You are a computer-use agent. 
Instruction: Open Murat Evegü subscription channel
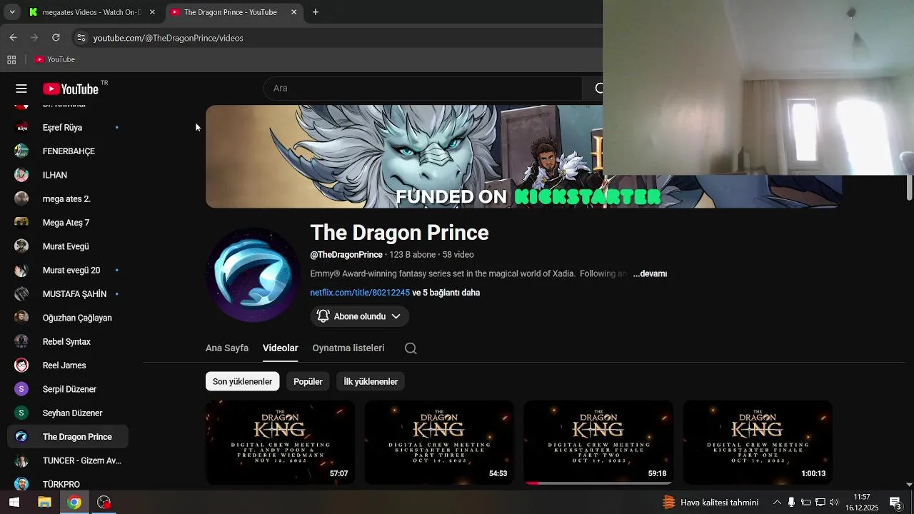coord(68,246)
